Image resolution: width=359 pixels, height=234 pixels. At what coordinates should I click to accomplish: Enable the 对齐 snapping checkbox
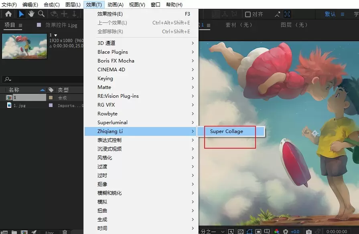point(247,14)
